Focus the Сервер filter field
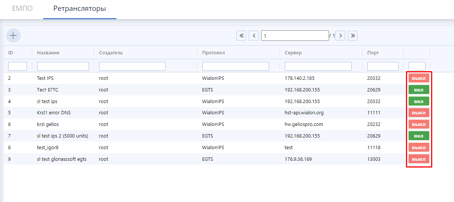454x202 pixels. coord(318,66)
